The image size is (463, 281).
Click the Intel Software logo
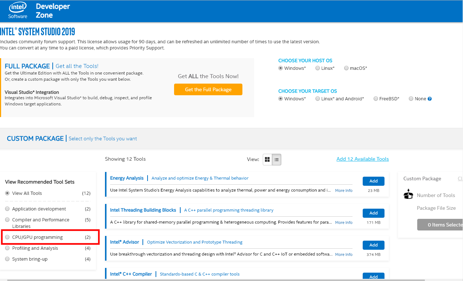[x=18, y=11]
